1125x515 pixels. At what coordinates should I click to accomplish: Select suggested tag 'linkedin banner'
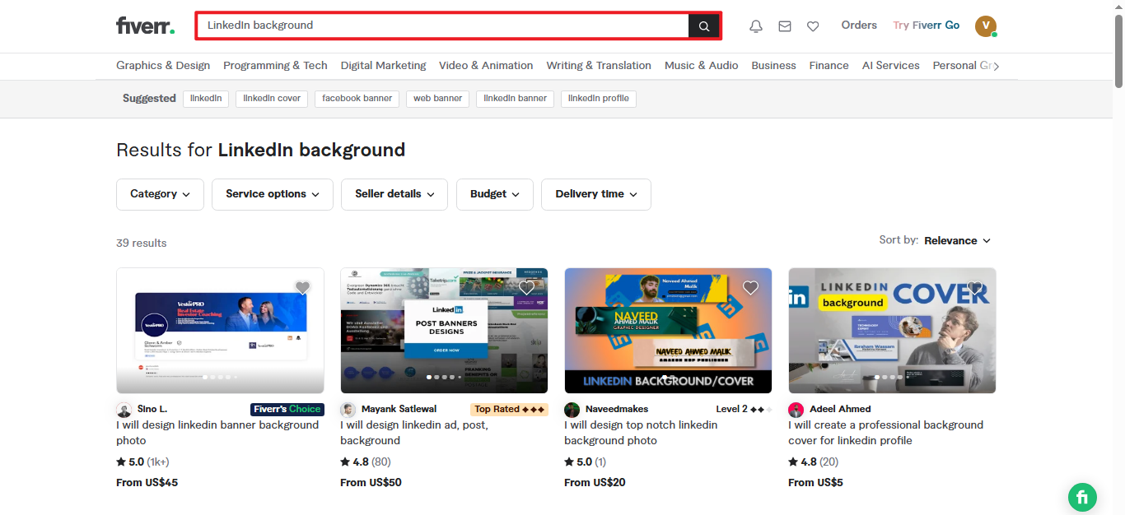[515, 99]
